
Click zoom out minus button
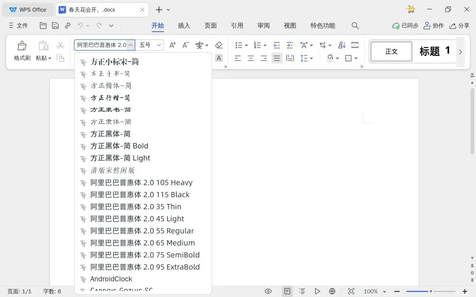(x=397, y=291)
